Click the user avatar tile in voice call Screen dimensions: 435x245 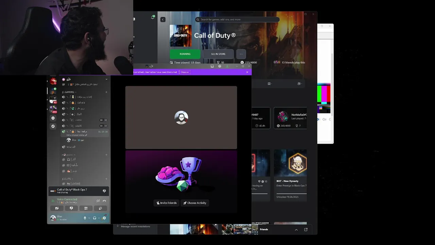pyautogui.click(x=181, y=117)
